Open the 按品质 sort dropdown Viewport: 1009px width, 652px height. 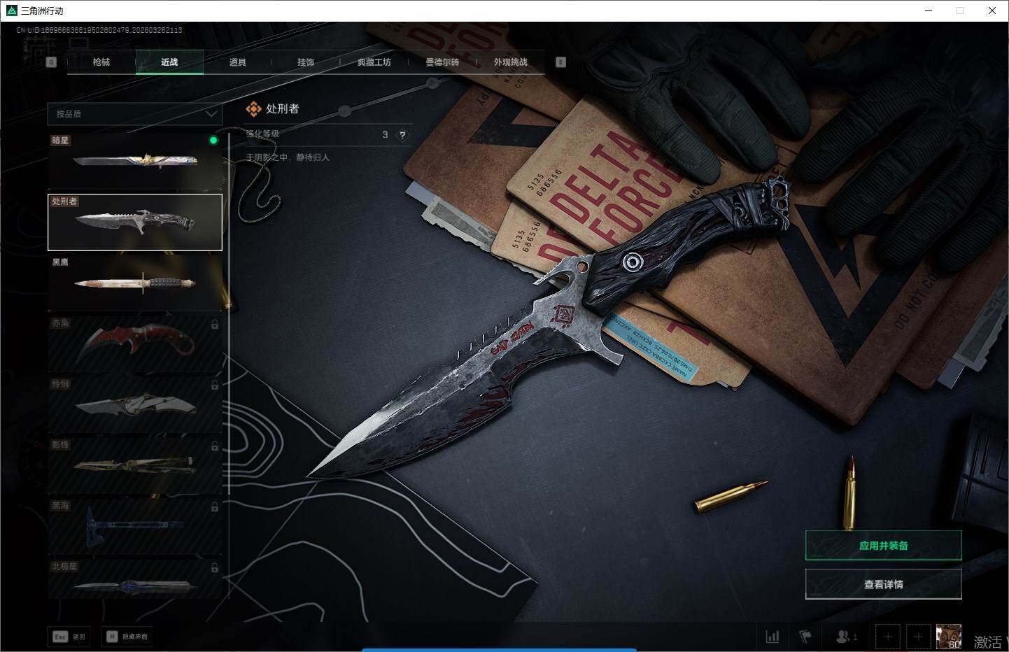coord(133,113)
